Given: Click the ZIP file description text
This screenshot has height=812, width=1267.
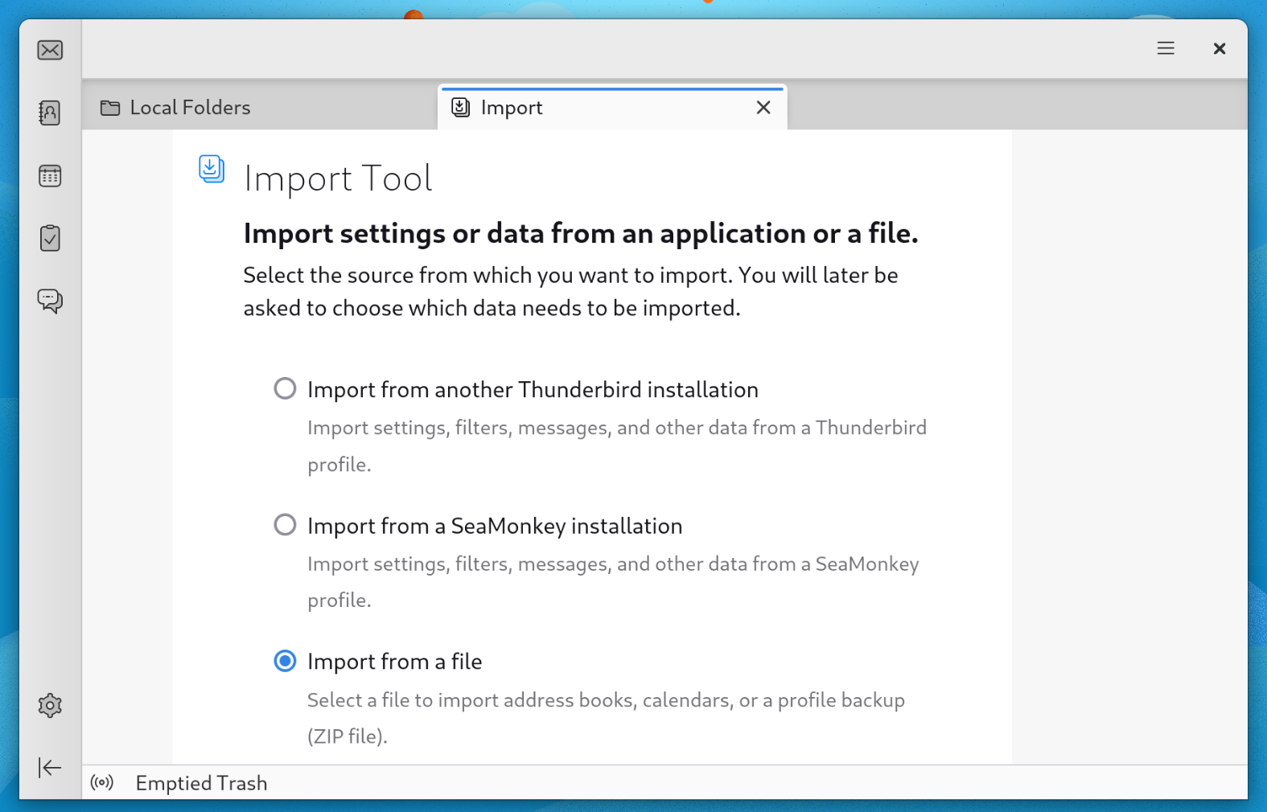Looking at the screenshot, I should click(606, 718).
